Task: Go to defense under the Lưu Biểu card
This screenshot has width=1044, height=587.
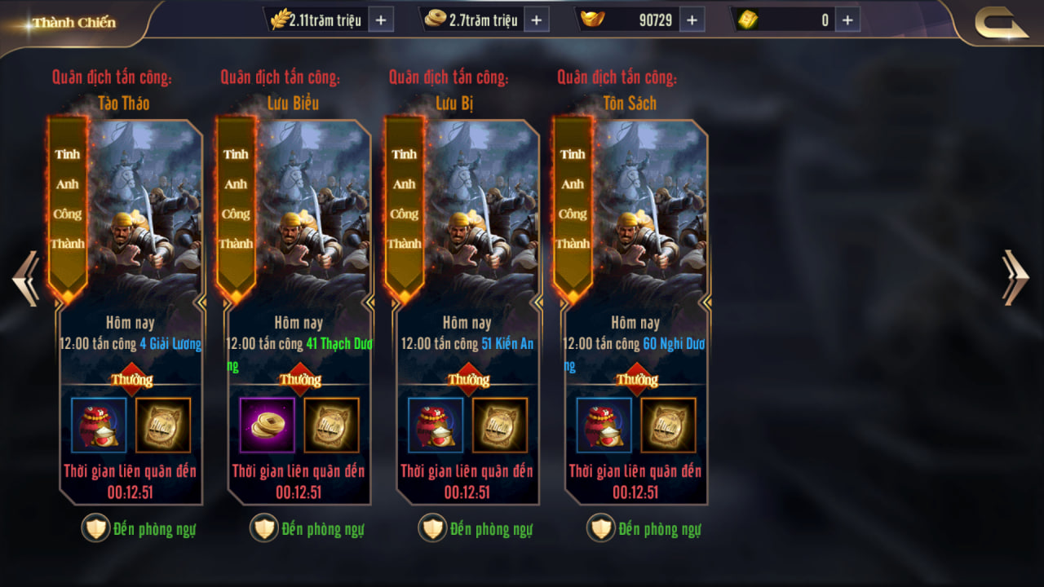Action: (x=307, y=528)
